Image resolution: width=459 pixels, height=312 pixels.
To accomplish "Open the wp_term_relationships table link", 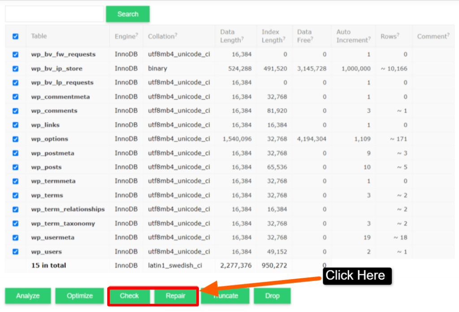I will point(68,209).
